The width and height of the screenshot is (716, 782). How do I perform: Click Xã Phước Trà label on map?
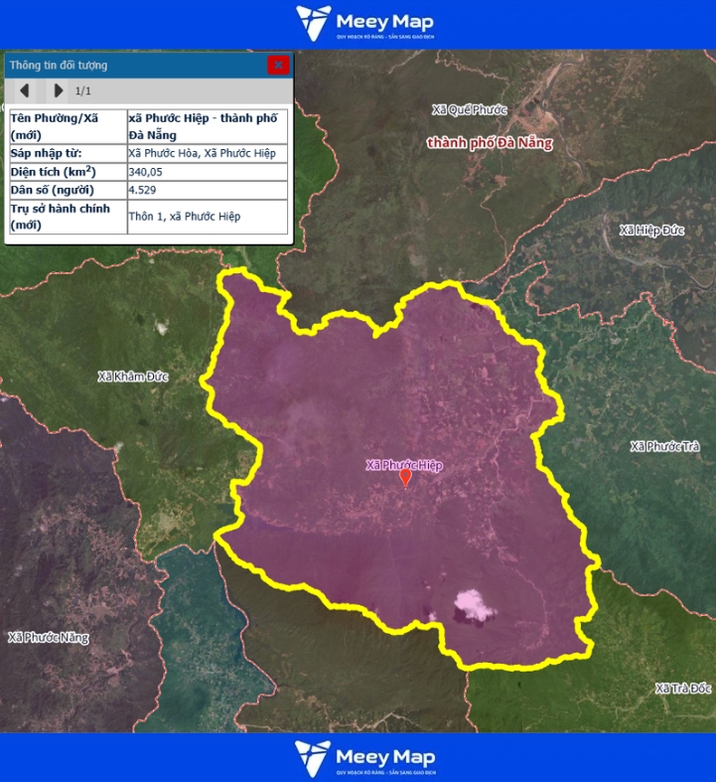[664, 447]
